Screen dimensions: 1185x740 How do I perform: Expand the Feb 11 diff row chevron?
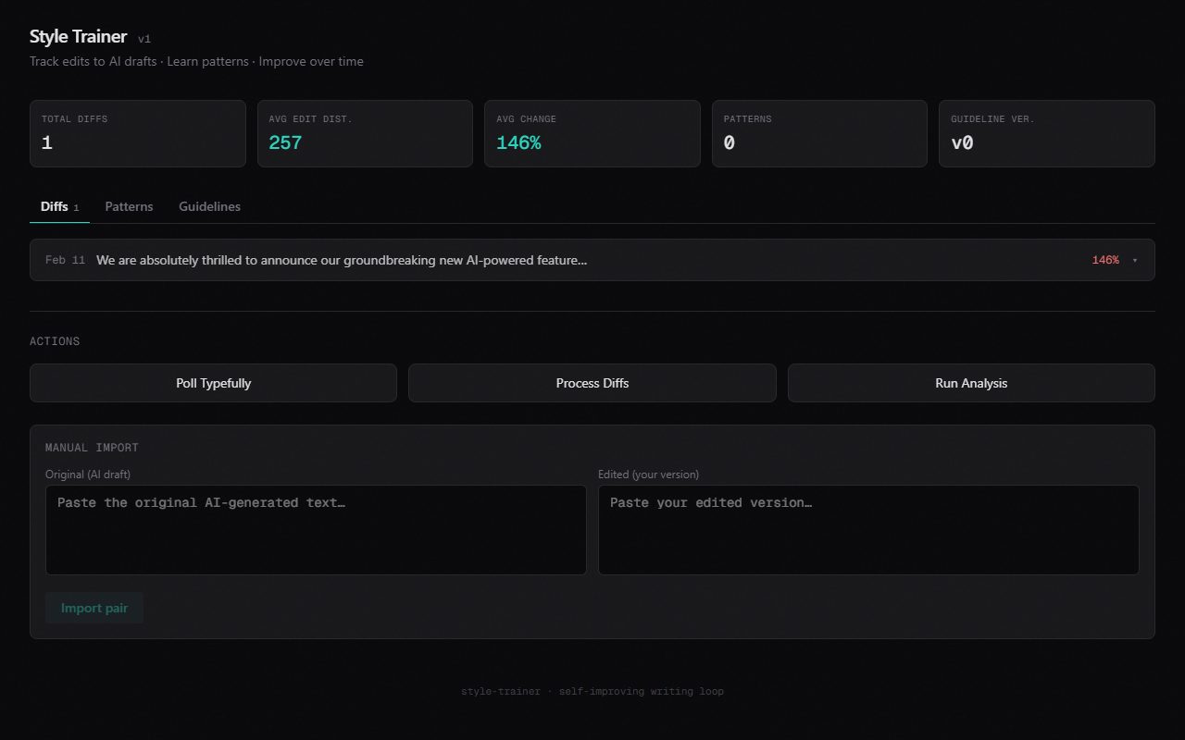click(1135, 261)
